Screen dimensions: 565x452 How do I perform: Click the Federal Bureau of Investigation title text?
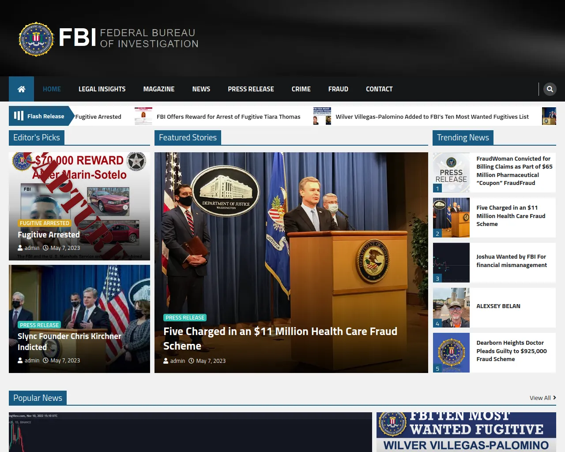point(149,38)
